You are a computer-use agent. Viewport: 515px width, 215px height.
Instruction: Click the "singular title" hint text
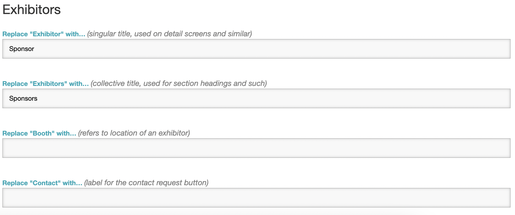169,34
